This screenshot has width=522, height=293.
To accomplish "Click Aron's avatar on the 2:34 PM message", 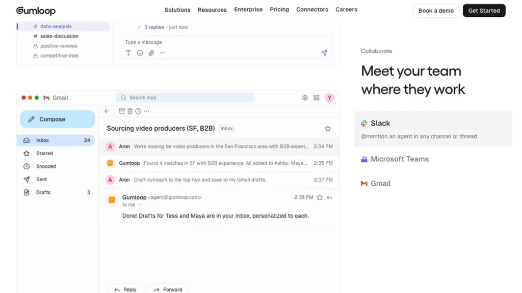I will [x=110, y=146].
